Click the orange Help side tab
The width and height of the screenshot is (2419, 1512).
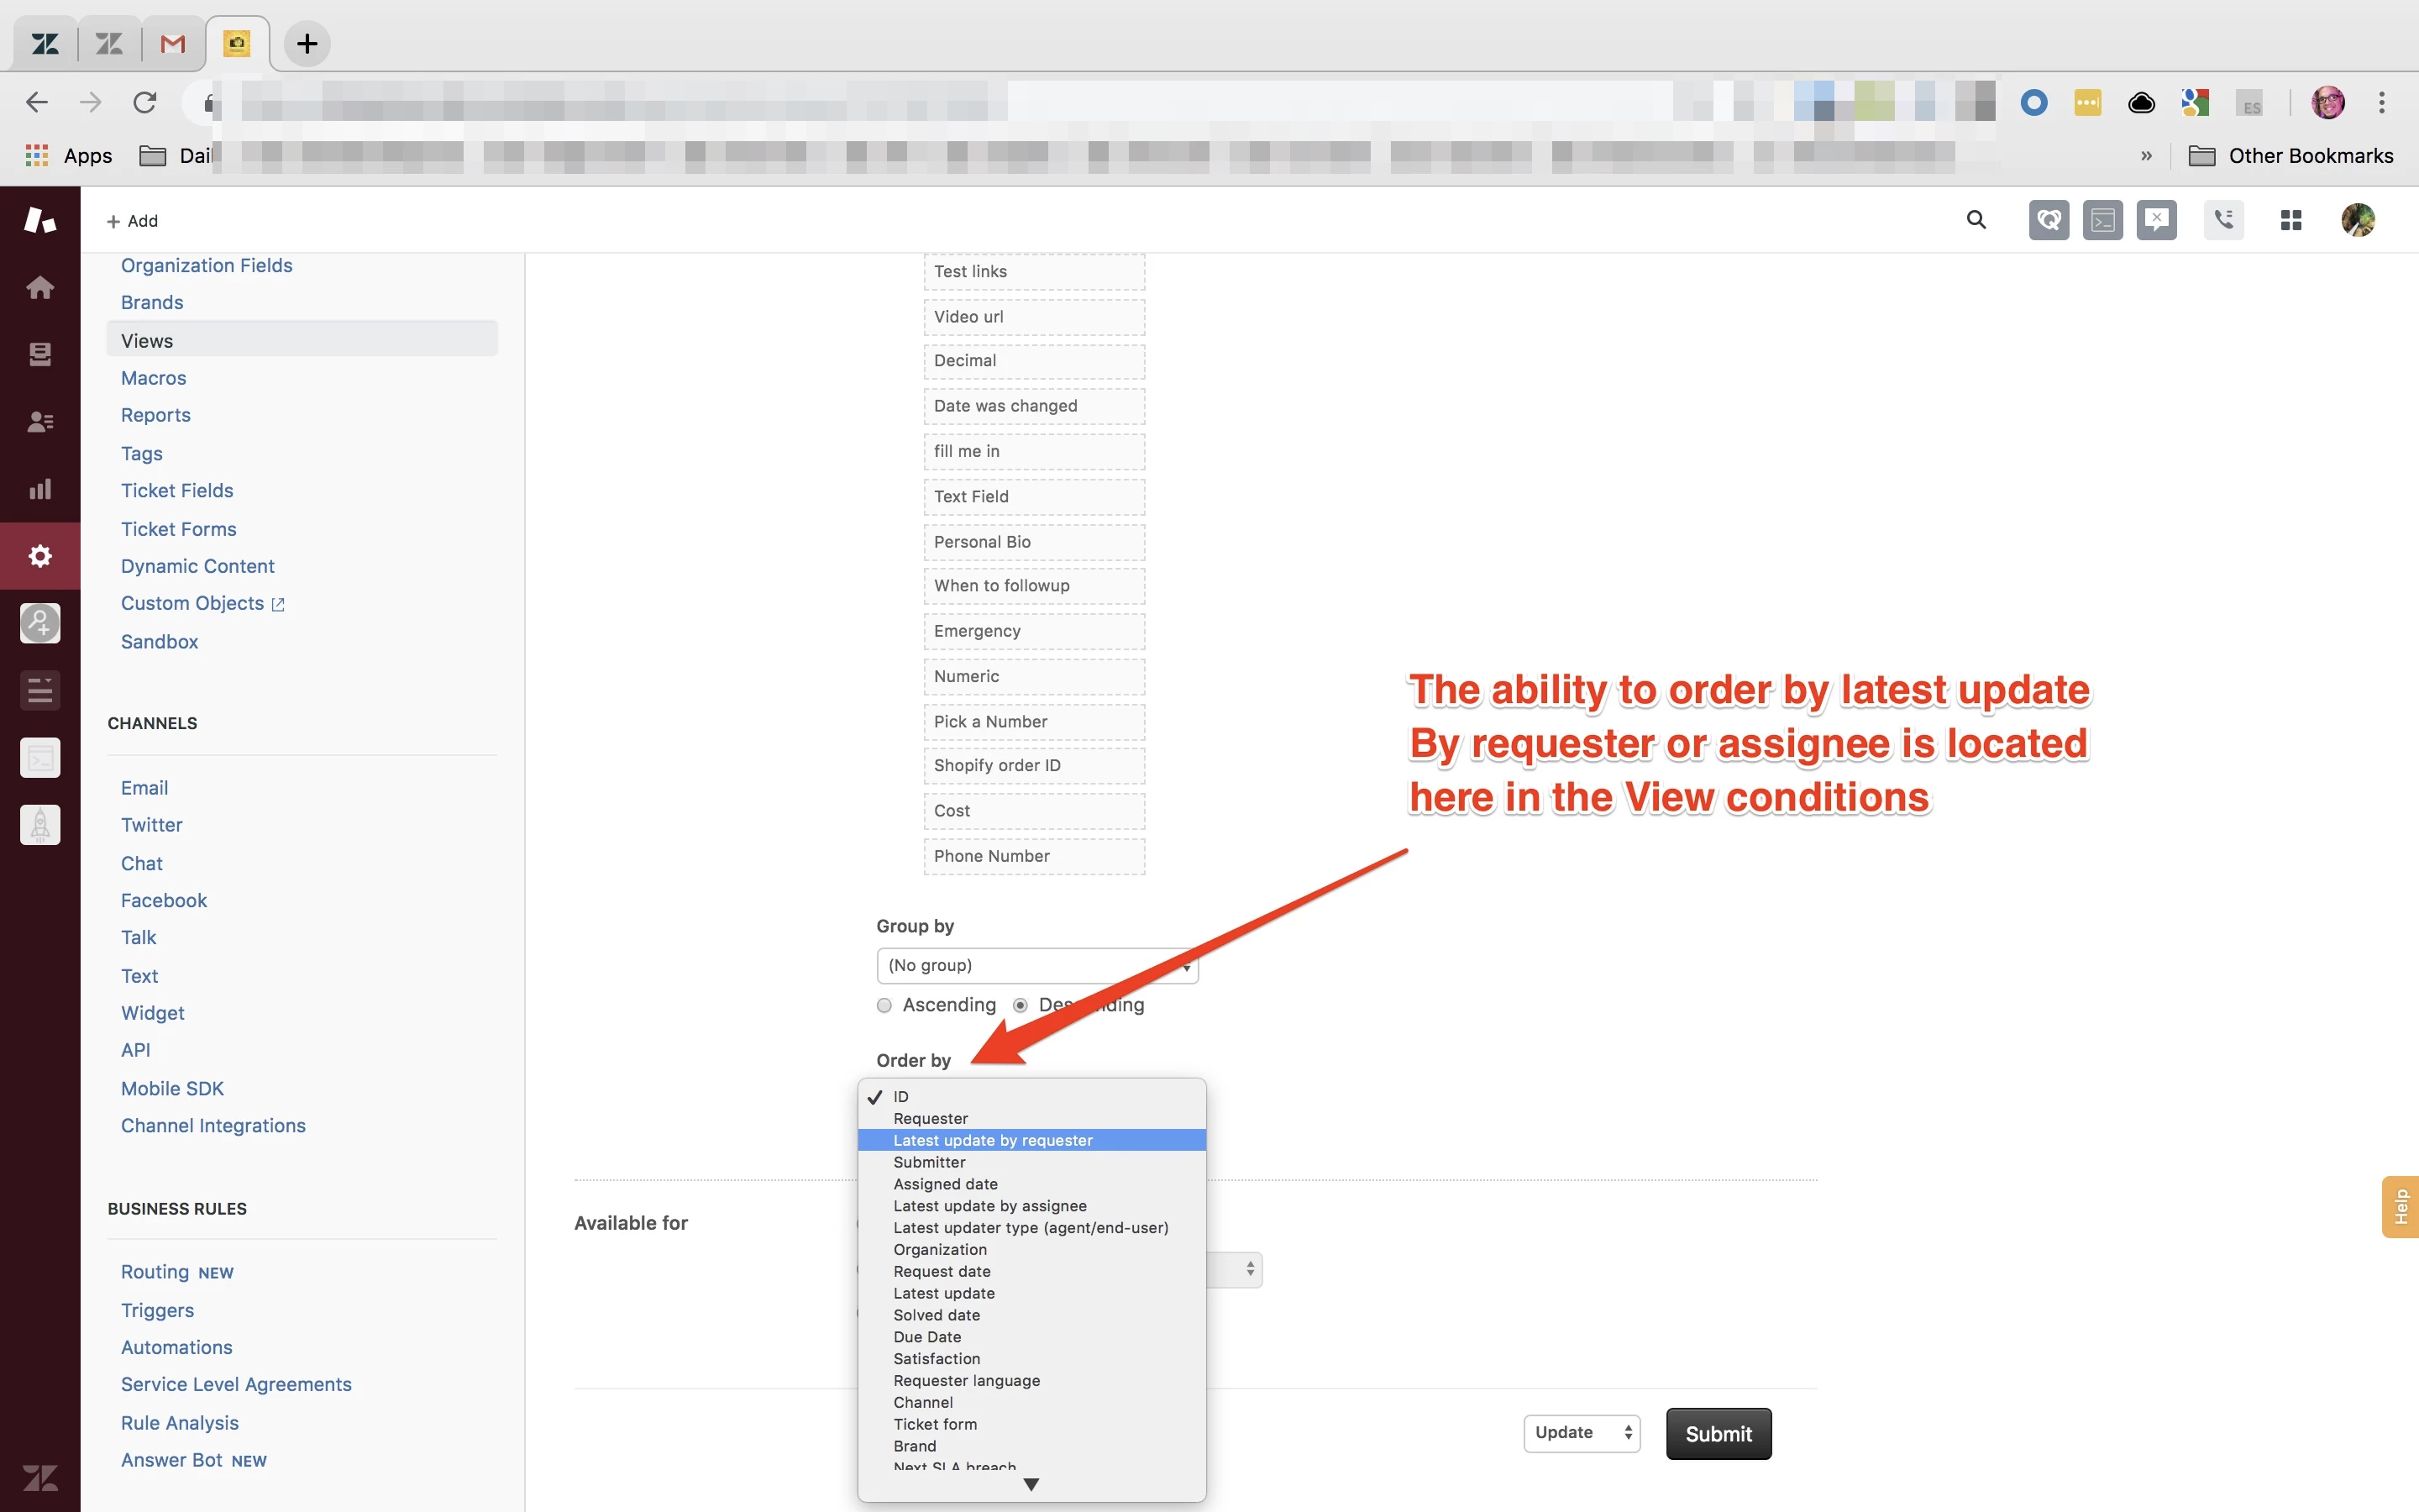click(x=2400, y=1207)
